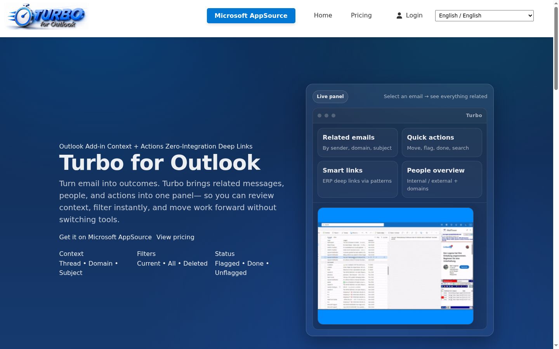Click 'Current • All • Deleted' text

[172, 263]
